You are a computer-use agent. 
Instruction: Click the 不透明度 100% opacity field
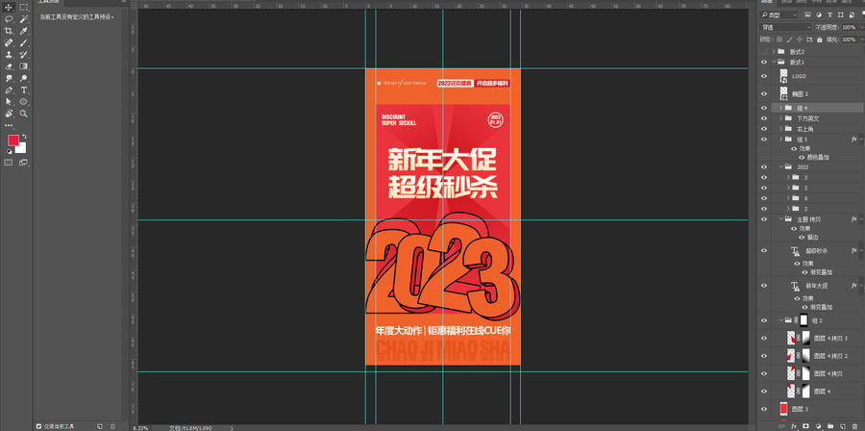pos(852,27)
